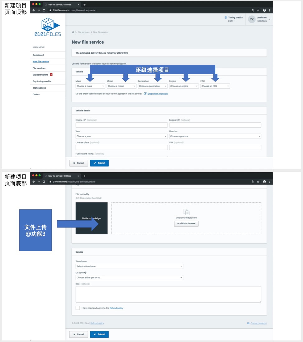Click the No file uploaded yet preview

(92, 218)
